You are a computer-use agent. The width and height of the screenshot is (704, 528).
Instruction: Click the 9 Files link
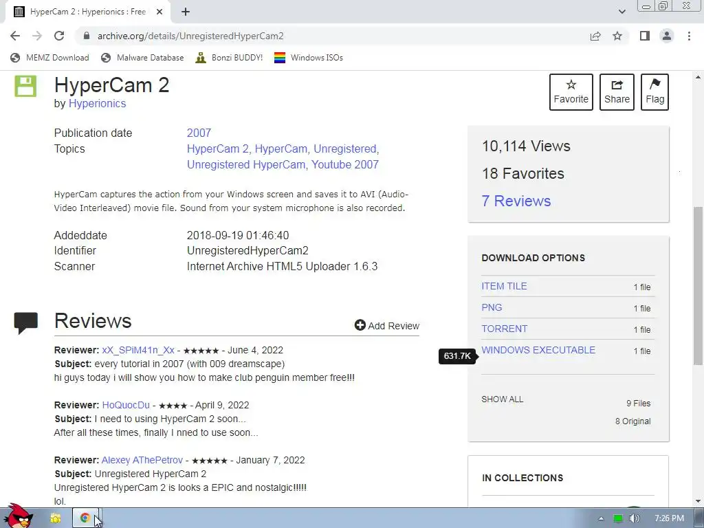(639, 403)
